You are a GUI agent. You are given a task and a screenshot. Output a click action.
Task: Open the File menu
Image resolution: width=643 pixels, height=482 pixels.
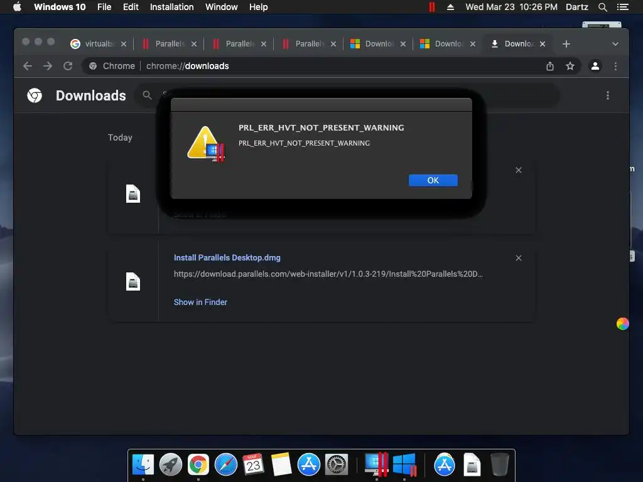click(104, 7)
